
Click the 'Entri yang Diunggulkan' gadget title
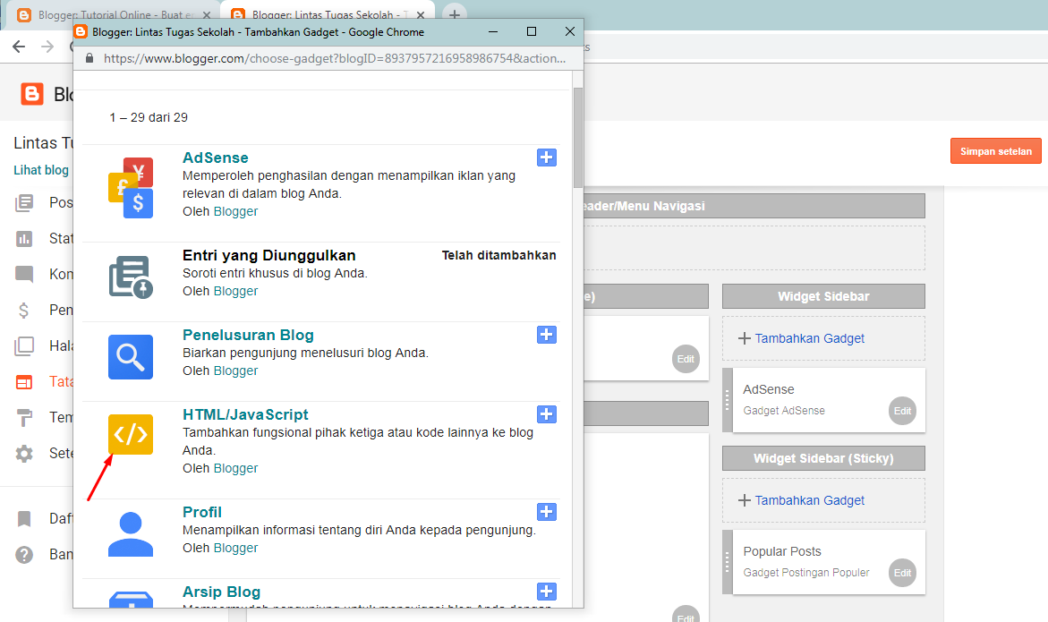point(268,255)
